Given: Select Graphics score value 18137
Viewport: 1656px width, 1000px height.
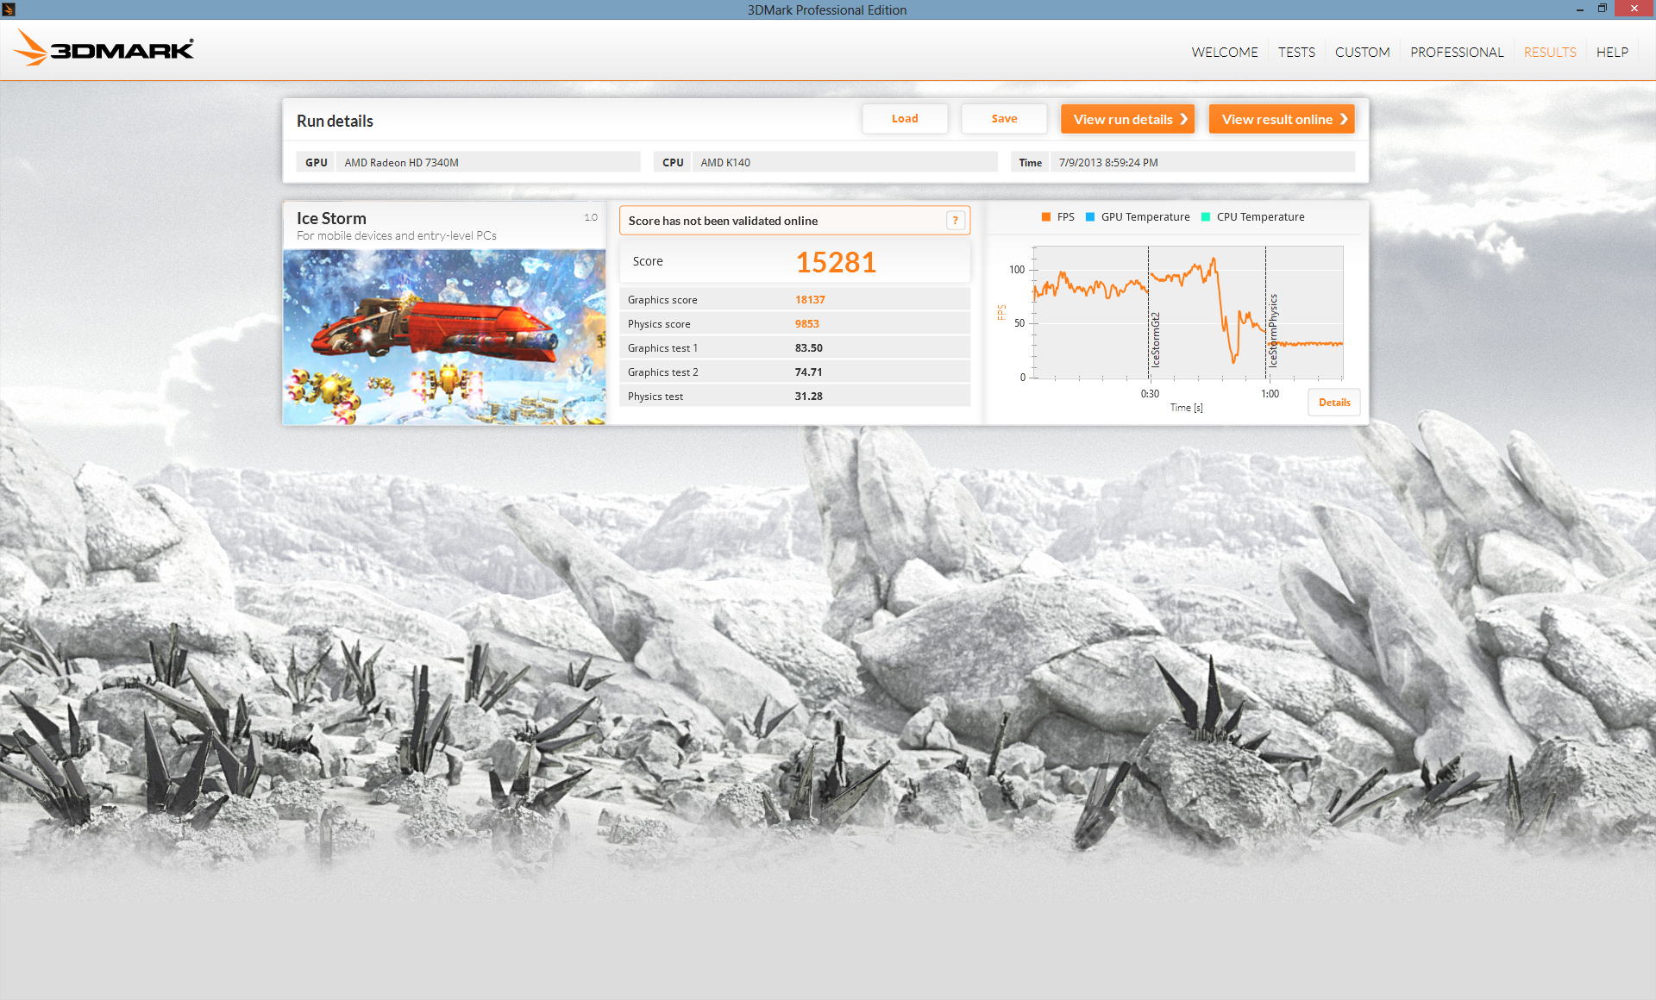Looking at the screenshot, I should [x=810, y=300].
